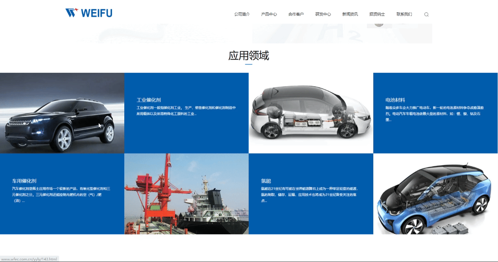Open the 工业催化剂 category link
The width and height of the screenshot is (498, 262).
tap(148, 99)
